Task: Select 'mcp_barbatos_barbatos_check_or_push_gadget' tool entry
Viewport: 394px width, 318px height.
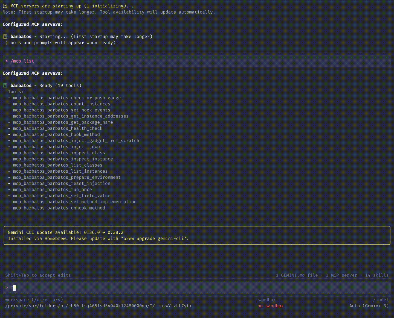Action: [68, 98]
